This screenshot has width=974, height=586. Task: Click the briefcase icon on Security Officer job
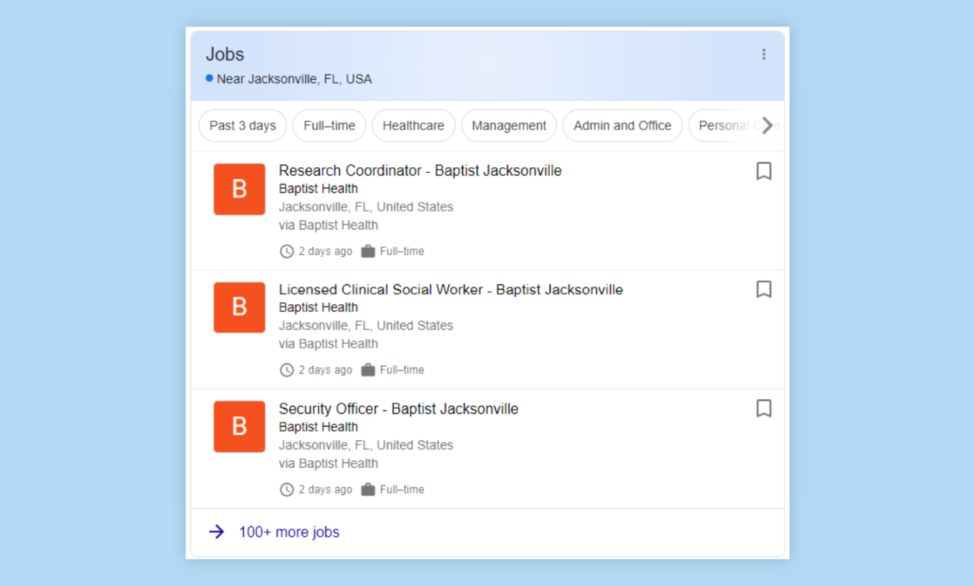(368, 489)
